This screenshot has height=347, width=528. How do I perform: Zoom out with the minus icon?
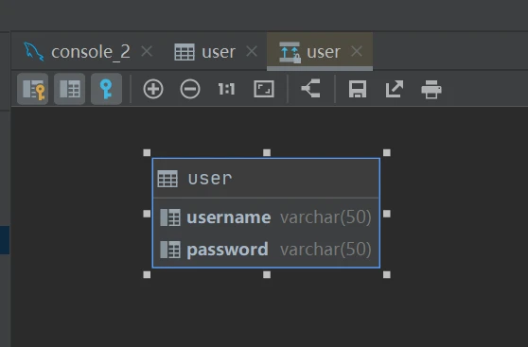coord(190,89)
